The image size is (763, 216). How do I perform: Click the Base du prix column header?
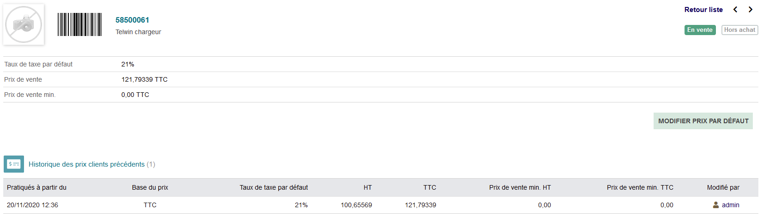(150, 187)
